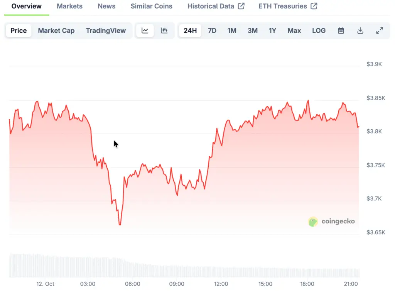Switch to TradingView chart
The height and width of the screenshot is (291, 395).
click(x=106, y=31)
